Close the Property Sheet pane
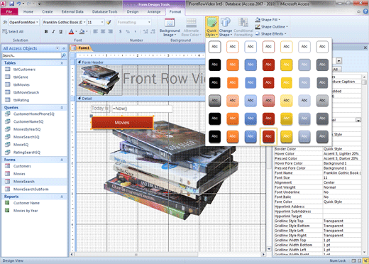The width and height of the screenshot is (369, 264). [x=365, y=48]
